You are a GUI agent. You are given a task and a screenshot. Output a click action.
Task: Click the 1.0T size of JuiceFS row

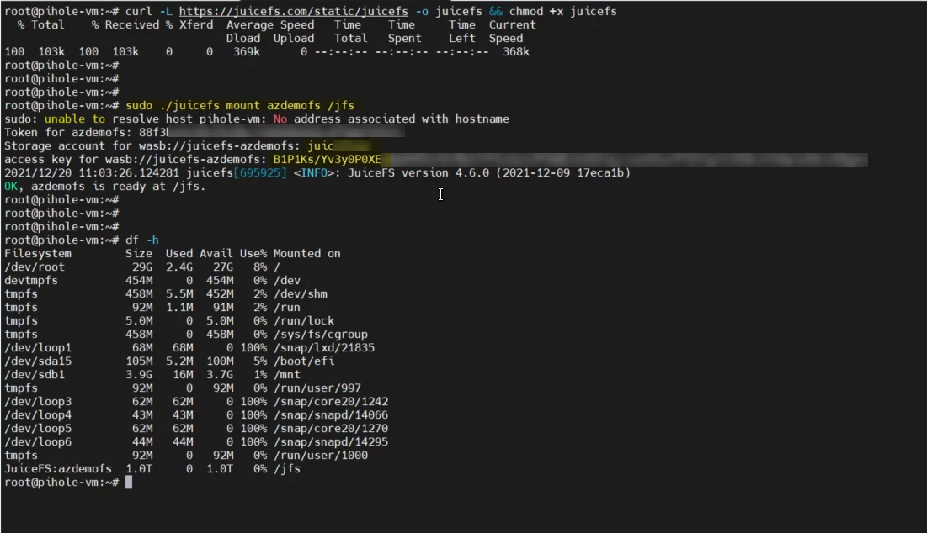tap(139, 468)
